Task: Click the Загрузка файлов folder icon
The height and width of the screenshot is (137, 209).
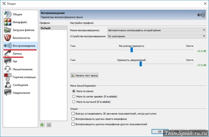Action: click(8, 30)
